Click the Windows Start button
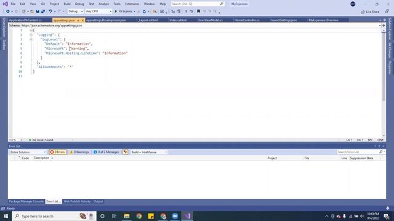This screenshot has width=394, height=221. click(x=6, y=216)
